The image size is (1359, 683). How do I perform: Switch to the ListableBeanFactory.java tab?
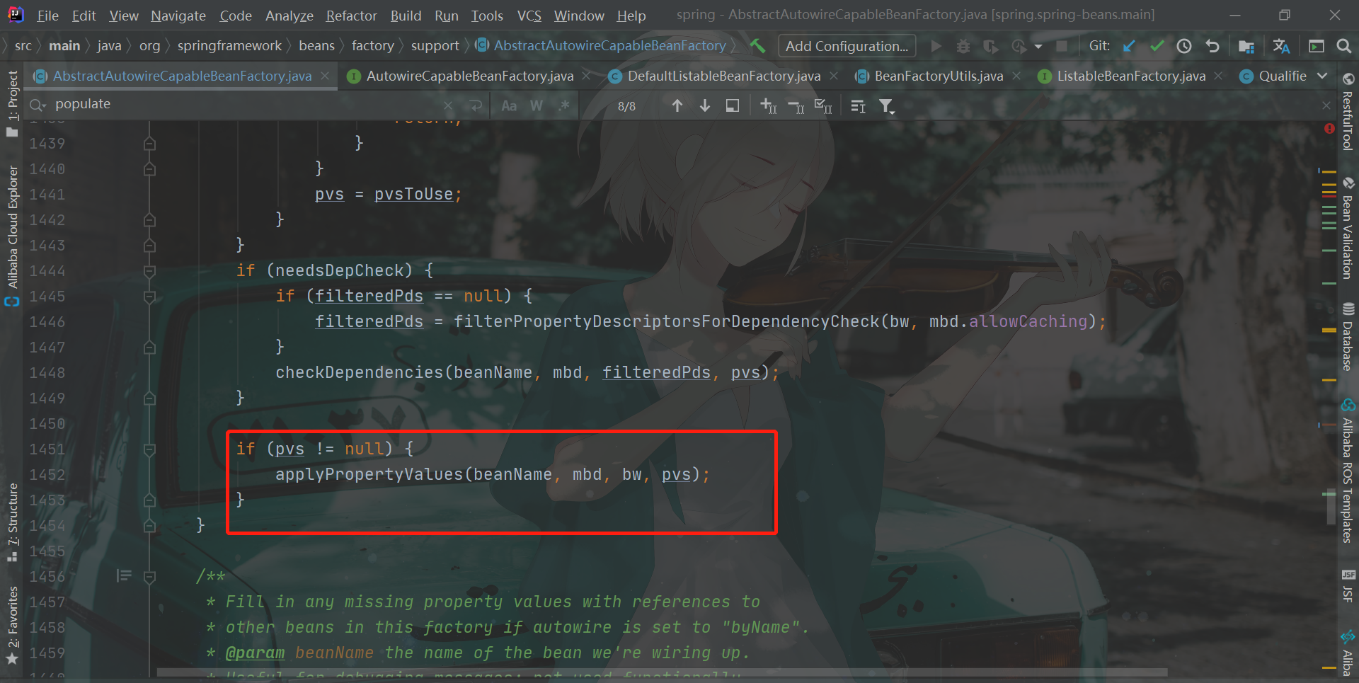[1131, 76]
